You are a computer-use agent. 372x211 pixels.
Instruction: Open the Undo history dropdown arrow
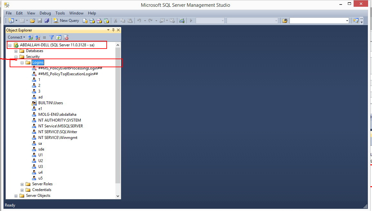145,21
